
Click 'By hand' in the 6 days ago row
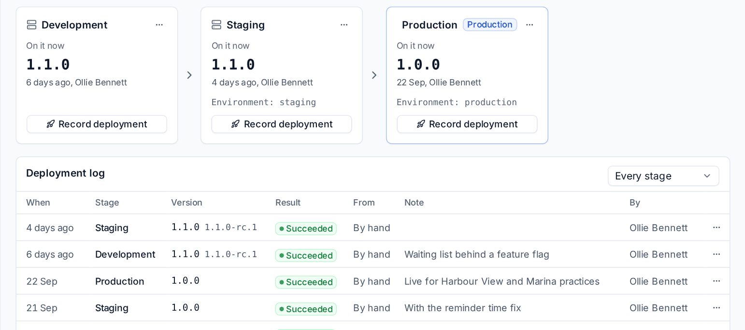pyautogui.click(x=372, y=254)
